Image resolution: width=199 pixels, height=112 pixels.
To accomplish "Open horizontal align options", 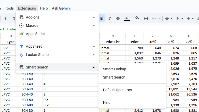I will 167,19.
